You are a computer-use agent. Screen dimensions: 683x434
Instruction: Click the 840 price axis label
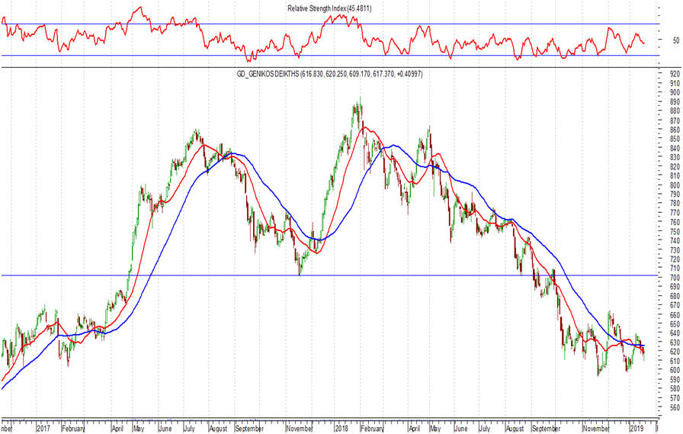pyautogui.click(x=675, y=148)
